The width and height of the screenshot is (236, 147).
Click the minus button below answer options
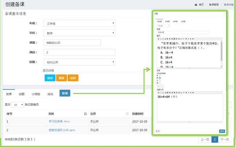(x=162, y=86)
